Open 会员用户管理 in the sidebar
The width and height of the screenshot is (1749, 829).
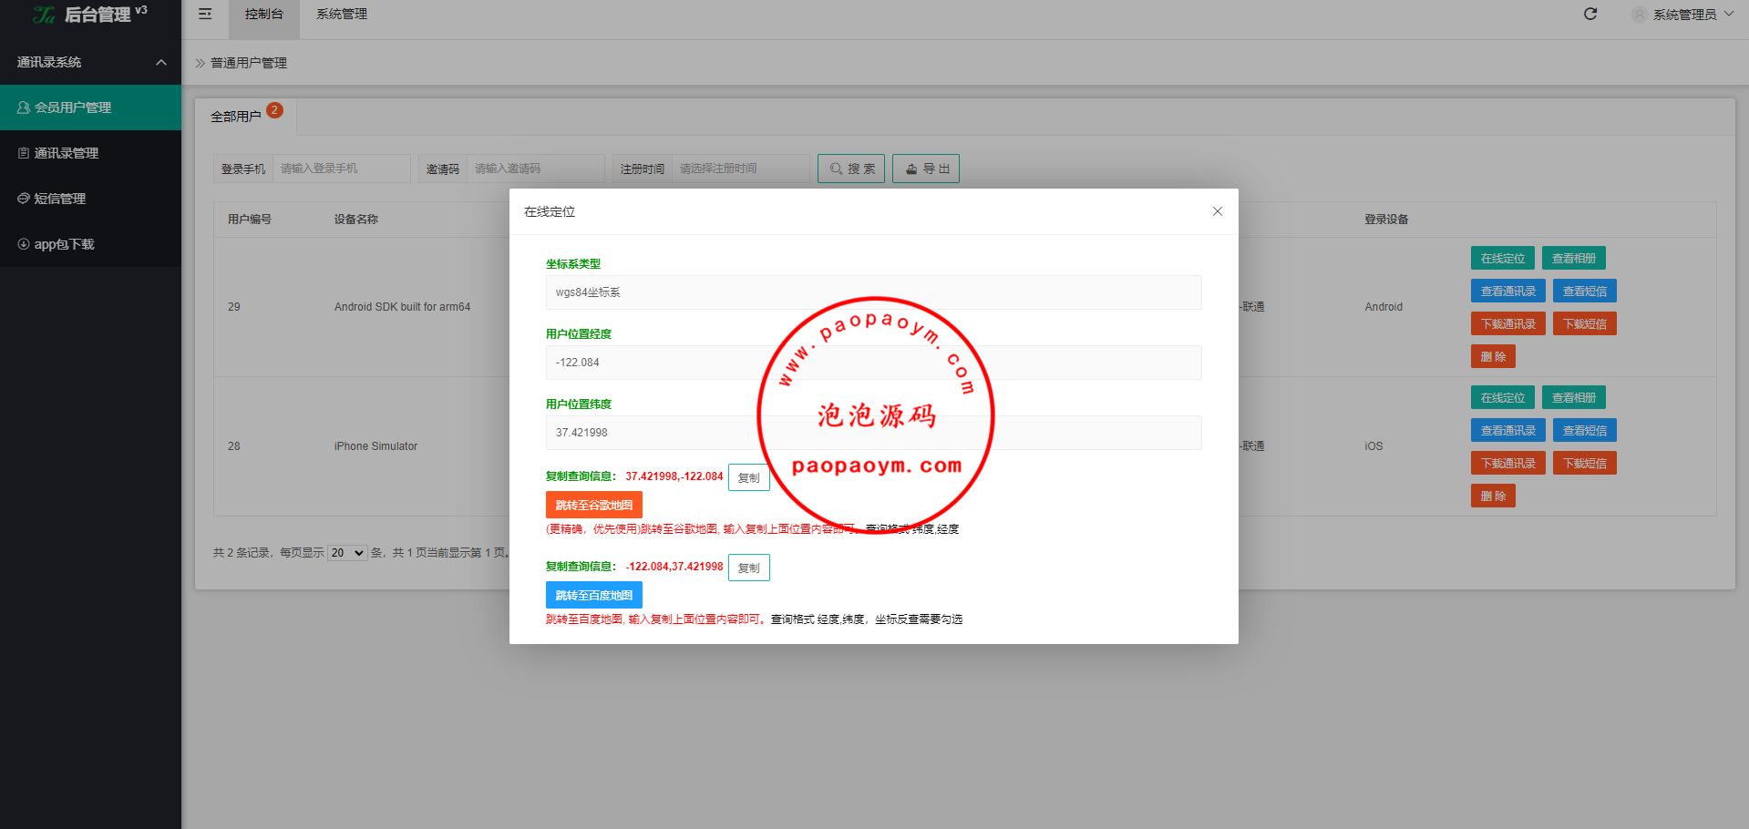pos(90,107)
